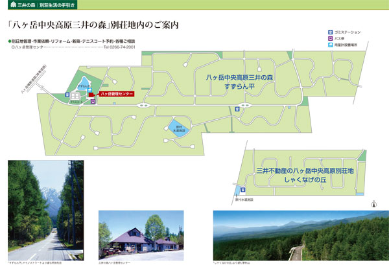Click the すずらん池 blue pond

click(x=84, y=84)
